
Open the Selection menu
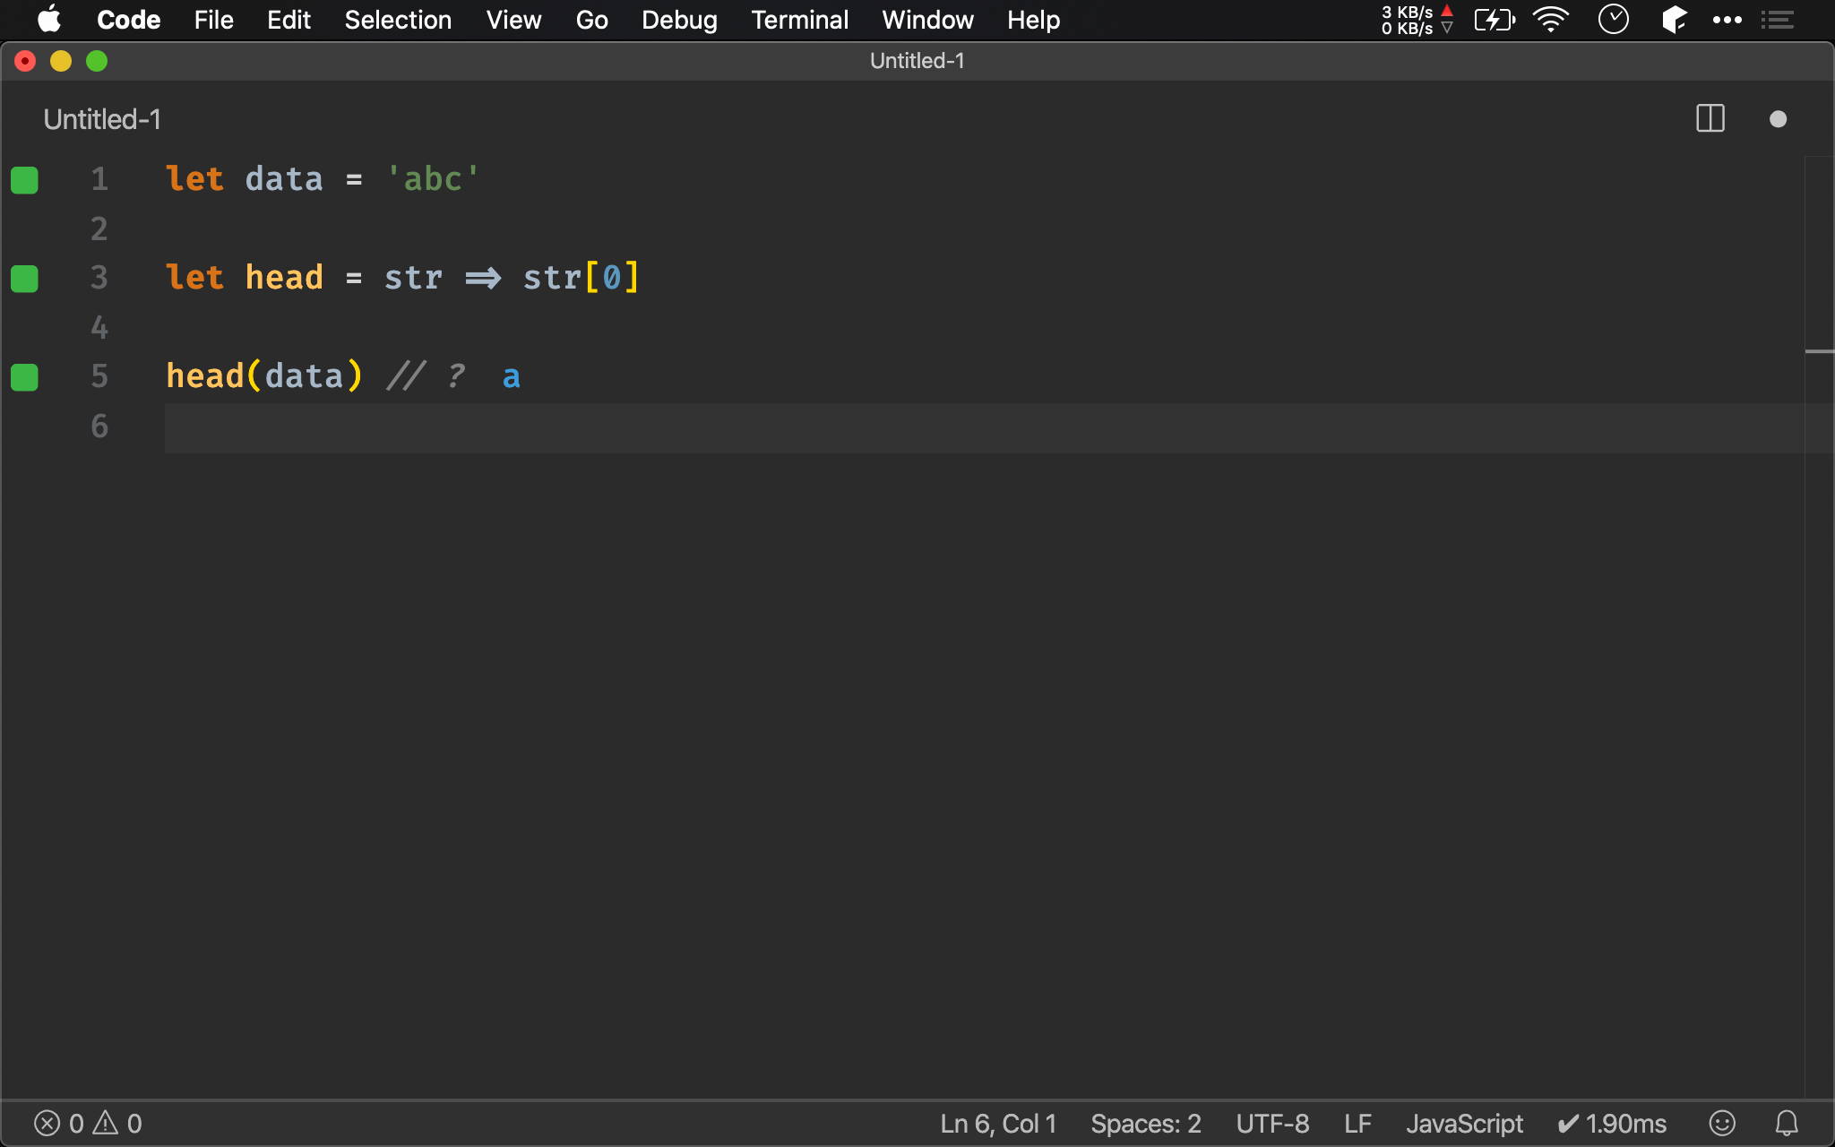398,20
